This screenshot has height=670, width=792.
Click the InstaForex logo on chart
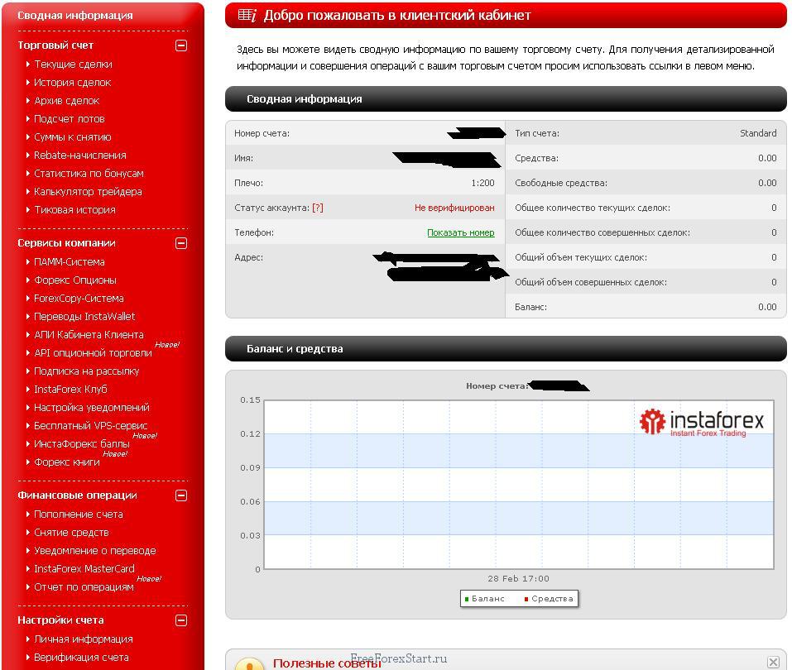(702, 423)
